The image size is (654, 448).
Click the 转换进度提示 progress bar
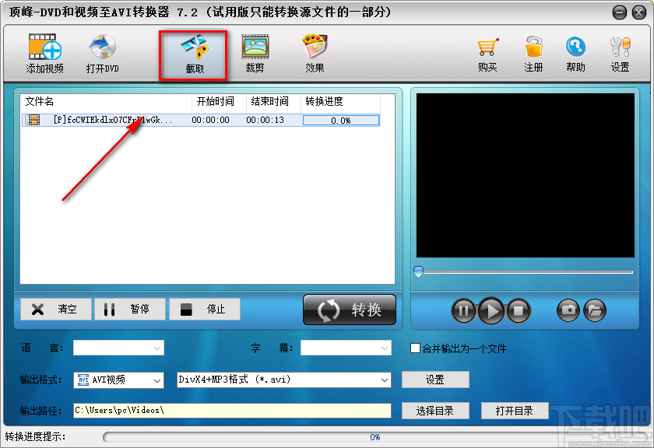[x=374, y=437]
